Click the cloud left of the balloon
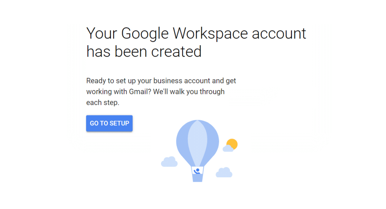 pos(169,162)
